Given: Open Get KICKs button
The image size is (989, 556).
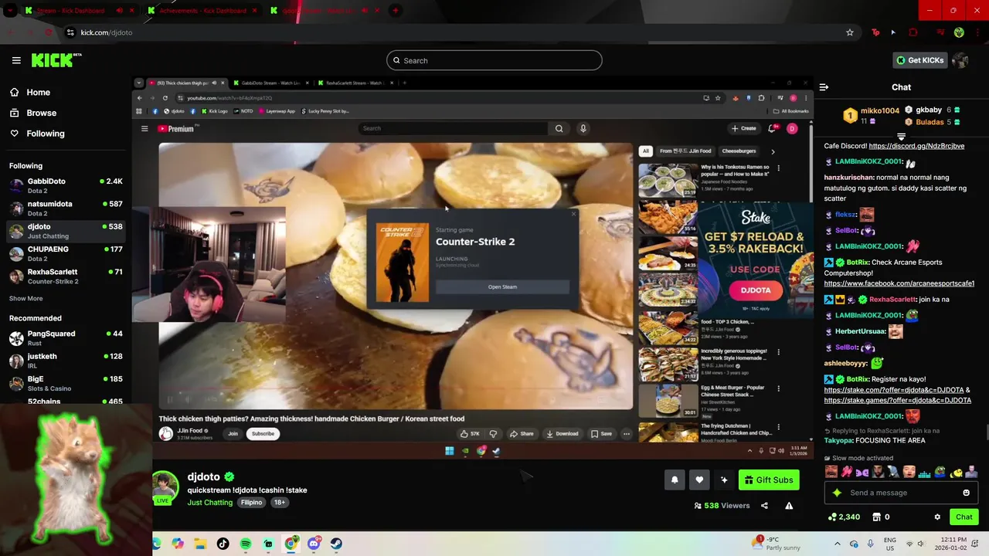Looking at the screenshot, I should coord(919,60).
